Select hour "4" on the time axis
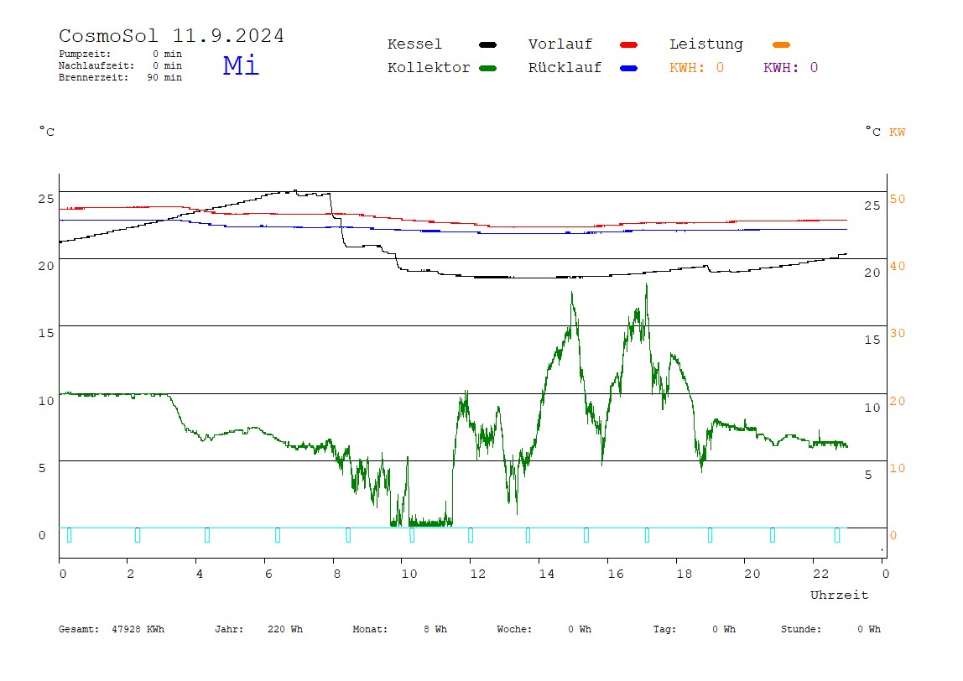 click(x=200, y=574)
